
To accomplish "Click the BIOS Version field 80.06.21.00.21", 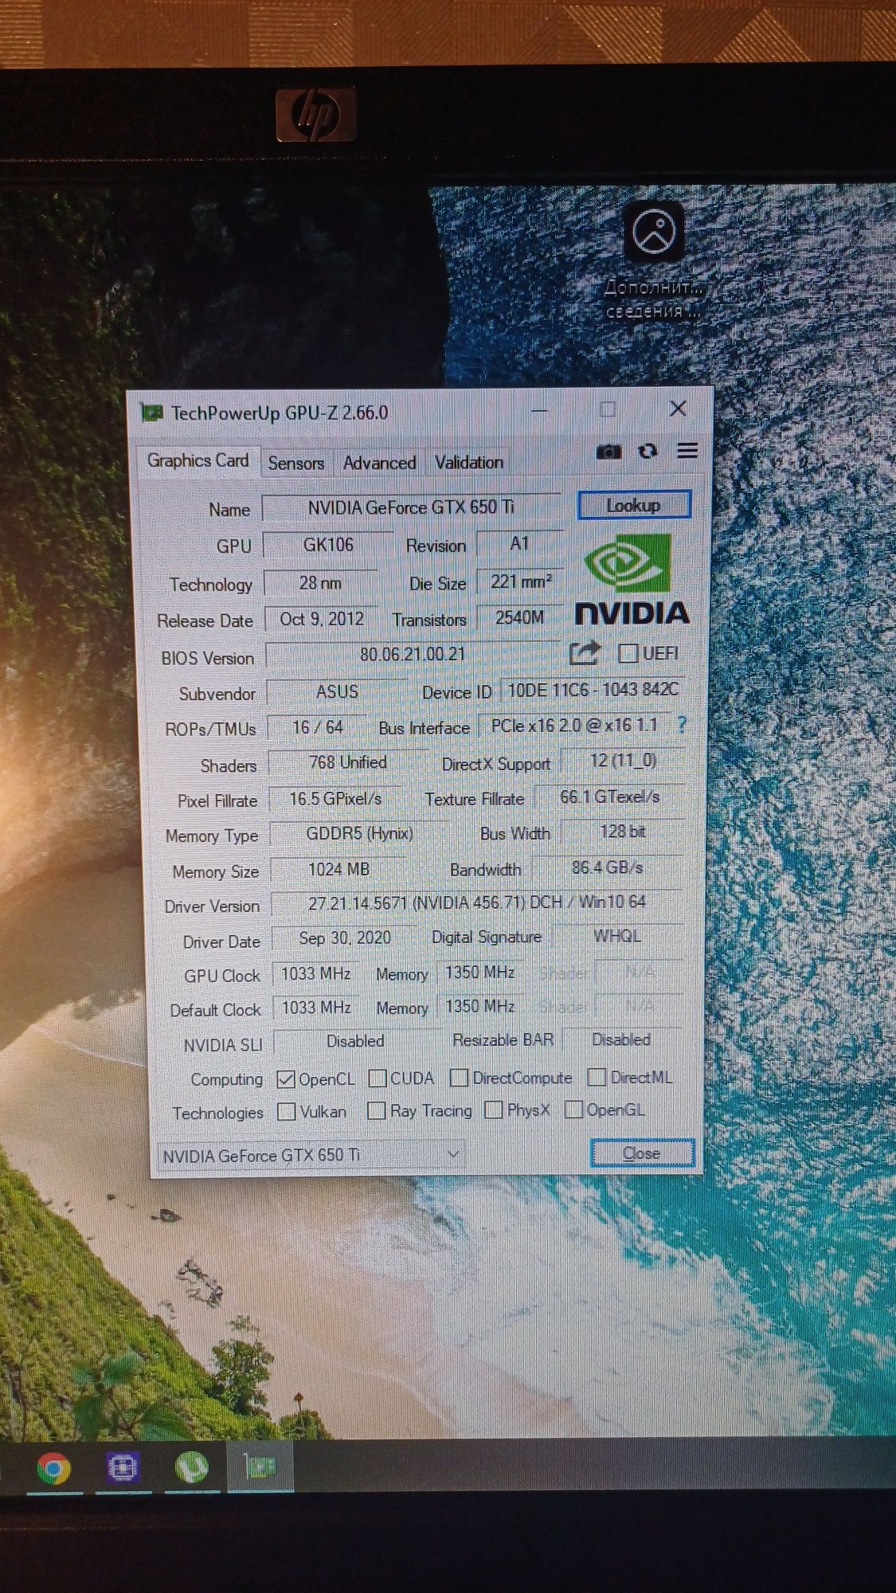I will point(413,655).
